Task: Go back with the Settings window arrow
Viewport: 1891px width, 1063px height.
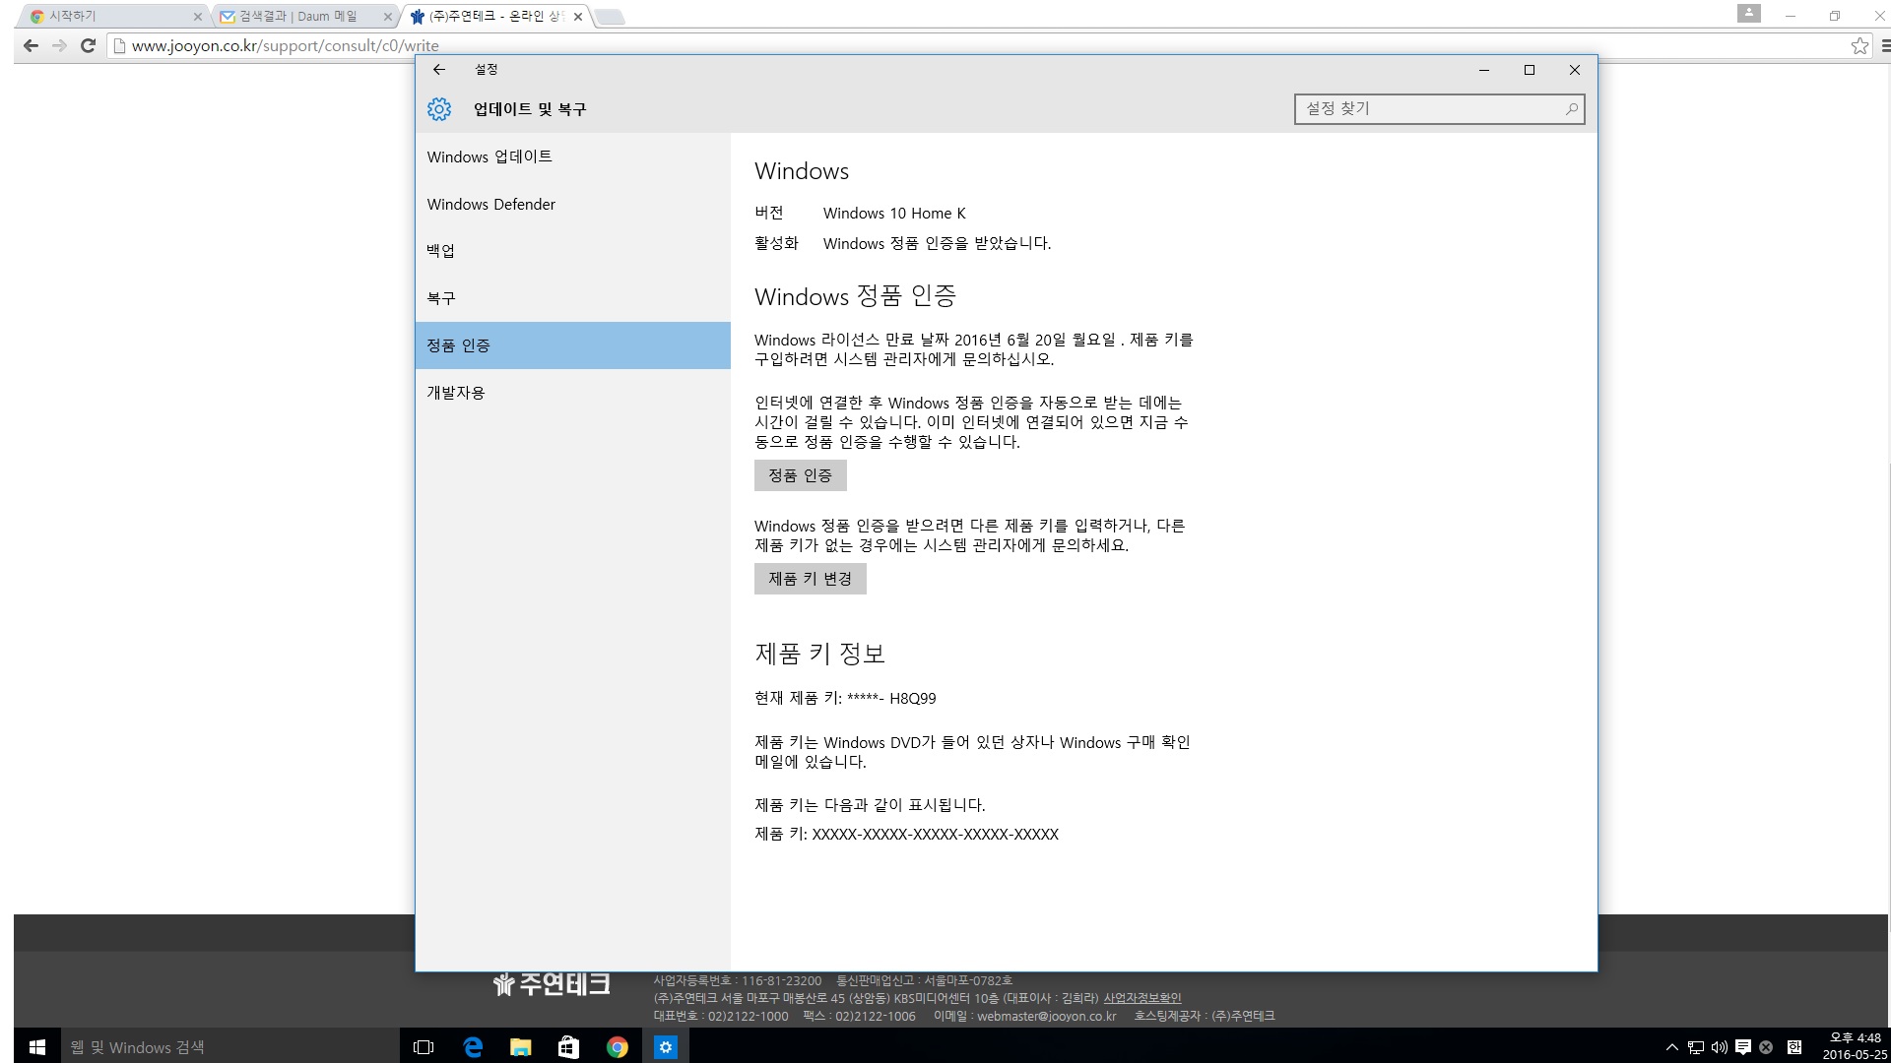Action: tap(439, 70)
